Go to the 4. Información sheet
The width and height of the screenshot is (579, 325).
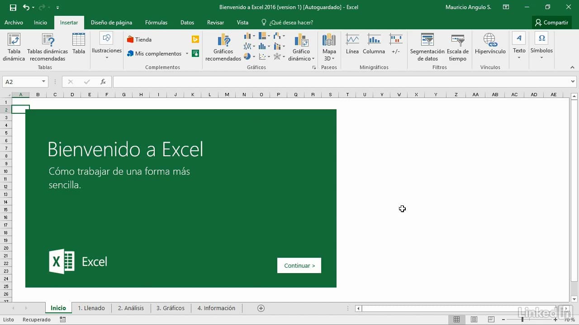(216, 308)
